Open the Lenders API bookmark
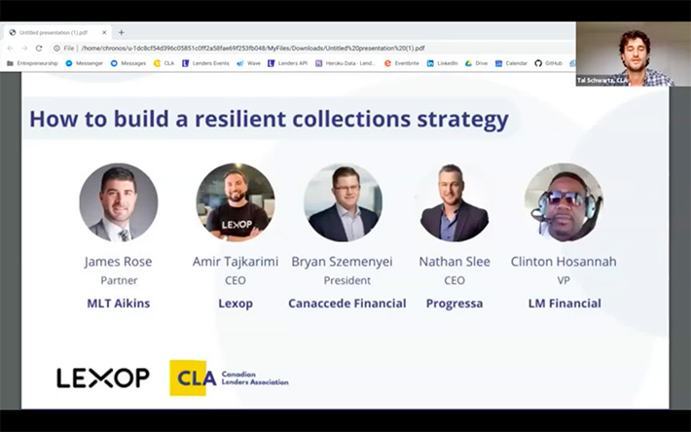The image size is (691, 432). [287, 63]
